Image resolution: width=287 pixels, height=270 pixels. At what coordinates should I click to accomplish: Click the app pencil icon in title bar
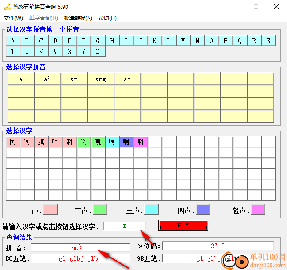pyautogui.click(x=8, y=7)
